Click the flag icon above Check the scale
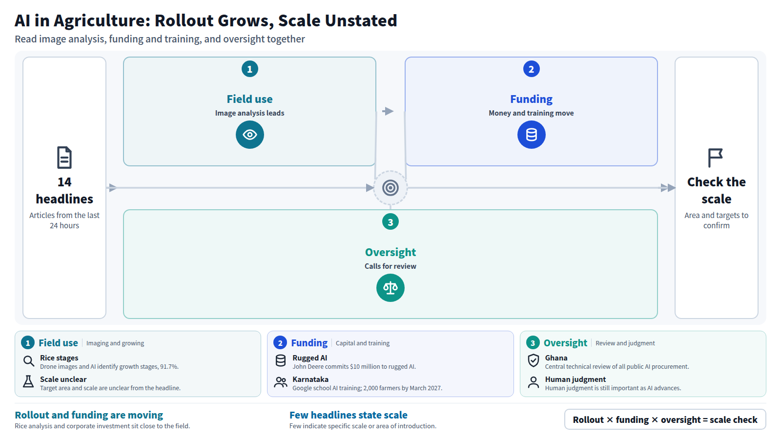781x439 pixels. [x=716, y=158]
